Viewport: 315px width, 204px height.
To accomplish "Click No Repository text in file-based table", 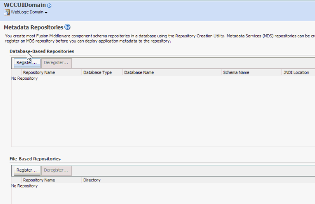I will click(25, 186).
